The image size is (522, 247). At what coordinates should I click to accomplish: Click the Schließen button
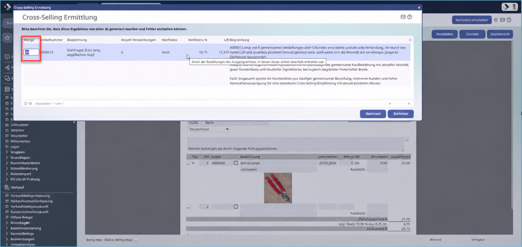[x=401, y=114]
